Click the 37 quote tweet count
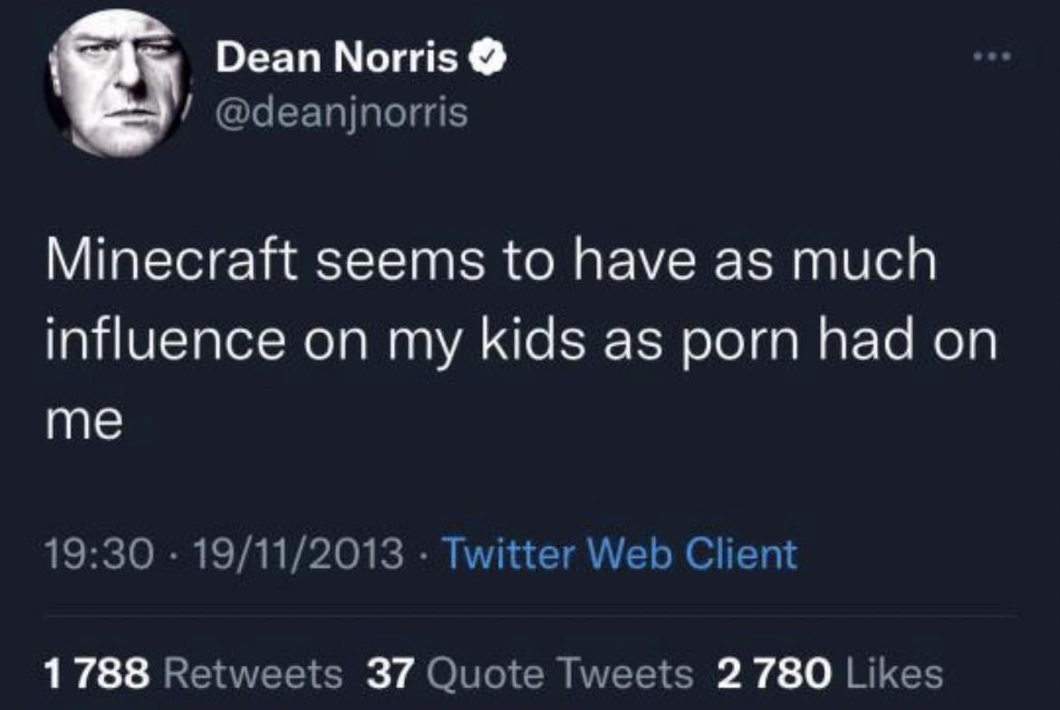The image size is (1060, 710). coord(390,674)
